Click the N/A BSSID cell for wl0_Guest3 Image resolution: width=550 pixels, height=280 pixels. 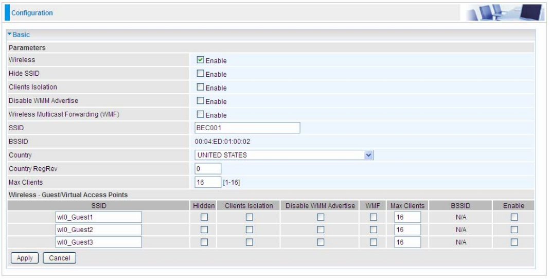[x=461, y=242]
